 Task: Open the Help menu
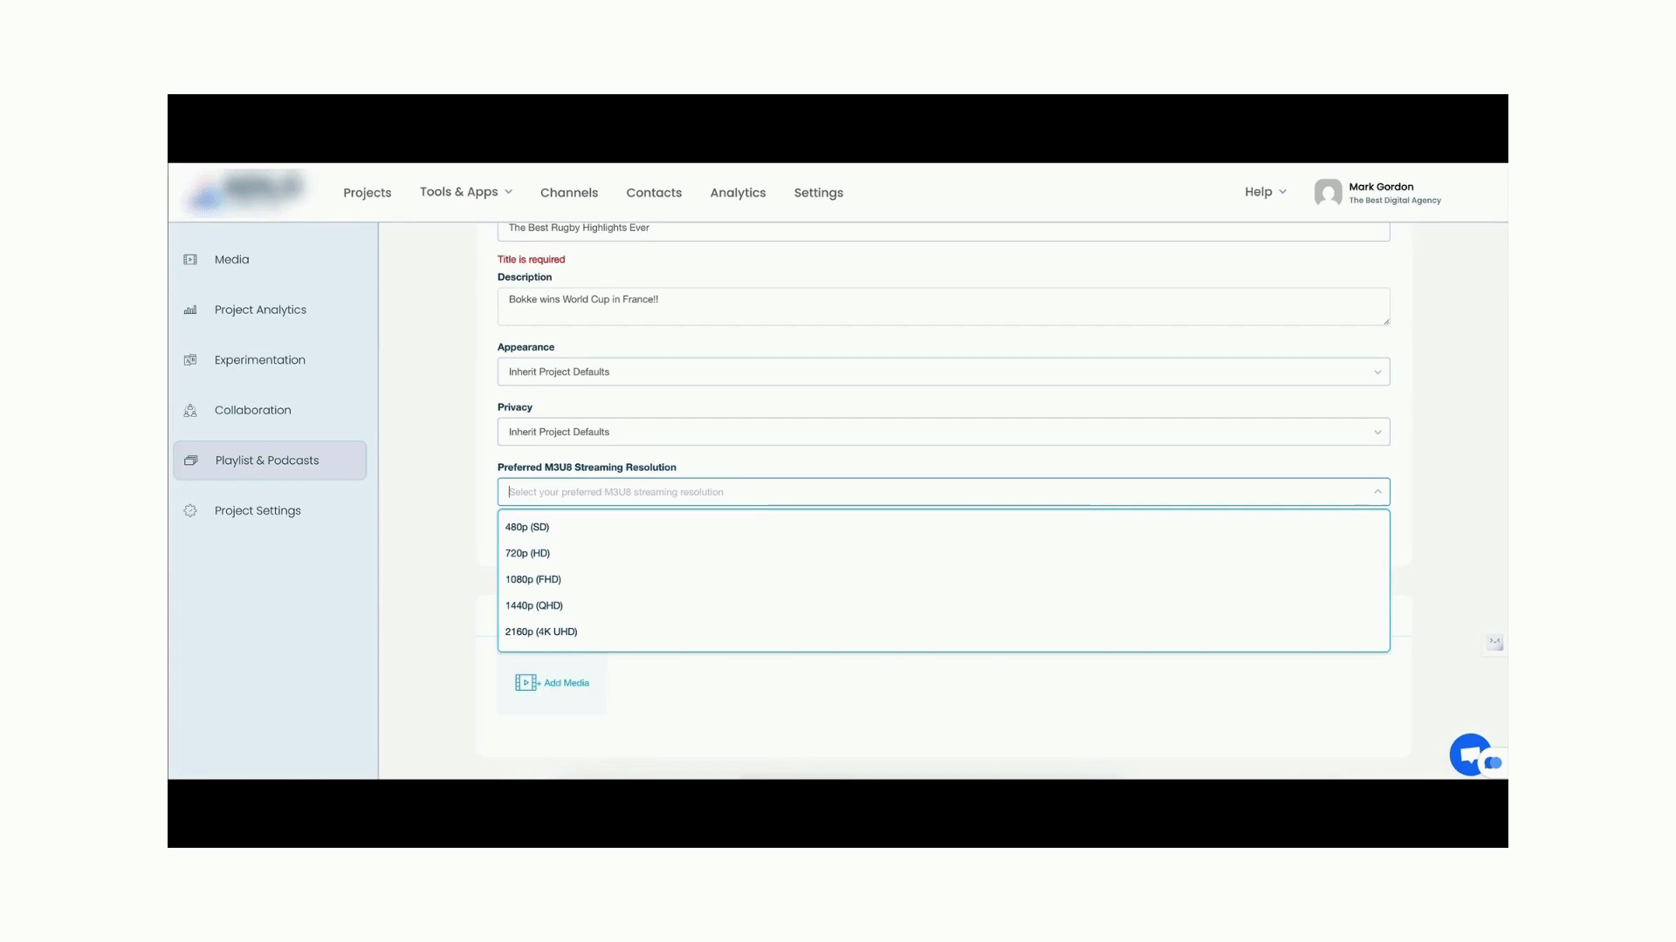pyautogui.click(x=1265, y=192)
